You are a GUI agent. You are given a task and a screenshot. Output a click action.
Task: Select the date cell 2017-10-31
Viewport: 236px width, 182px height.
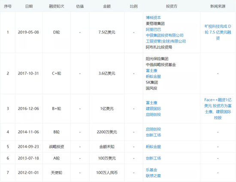28,73
